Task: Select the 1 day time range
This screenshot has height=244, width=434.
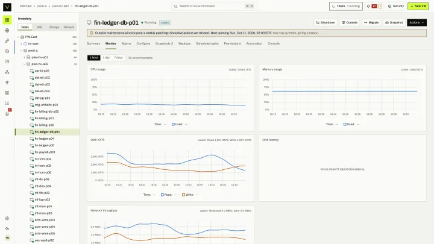Action: point(106,58)
